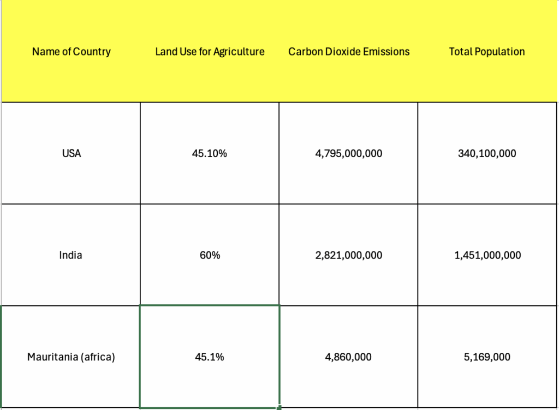The height and width of the screenshot is (410, 559).
Task: Select the 4,795,000,000 emissions cell
Action: (349, 153)
